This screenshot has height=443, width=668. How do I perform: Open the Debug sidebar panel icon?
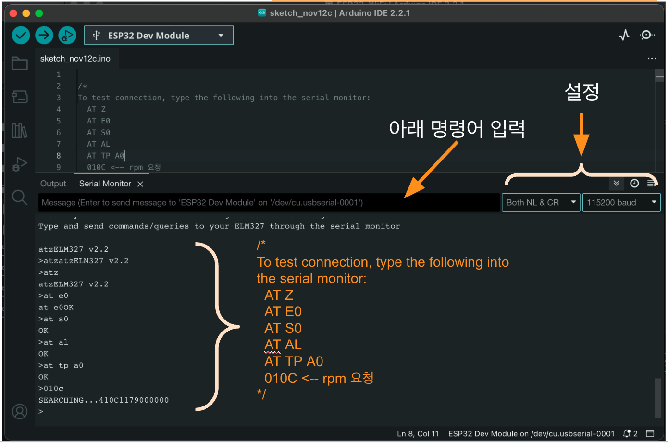(x=20, y=164)
